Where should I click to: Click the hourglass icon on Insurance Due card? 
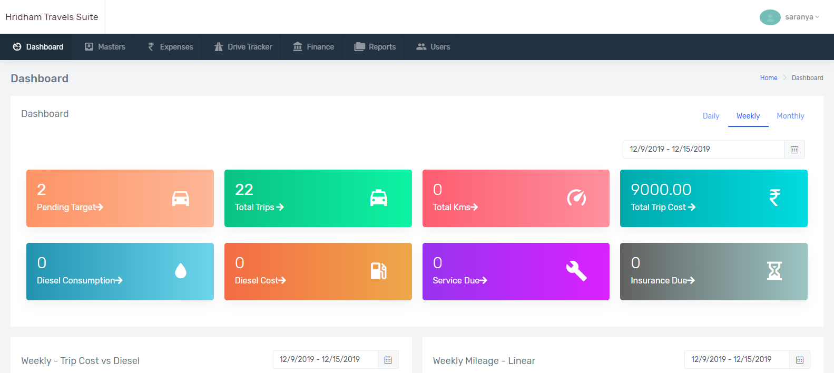(774, 271)
